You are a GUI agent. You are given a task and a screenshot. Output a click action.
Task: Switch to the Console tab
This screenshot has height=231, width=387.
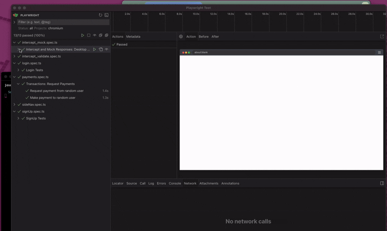tap(175, 184)
